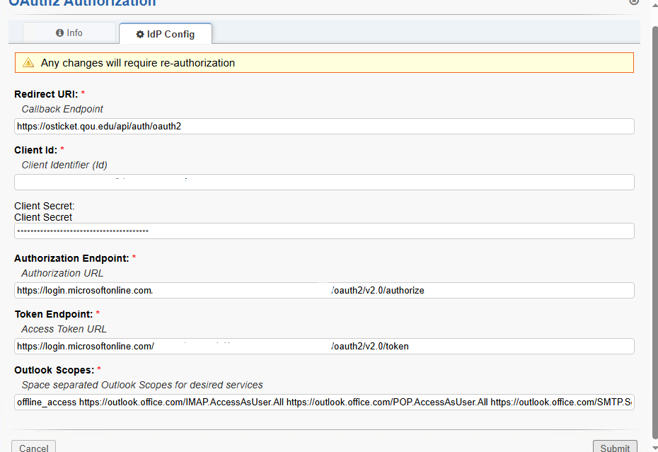Cancel the OAuth2 configuration changes

click(x=34, y=447)
